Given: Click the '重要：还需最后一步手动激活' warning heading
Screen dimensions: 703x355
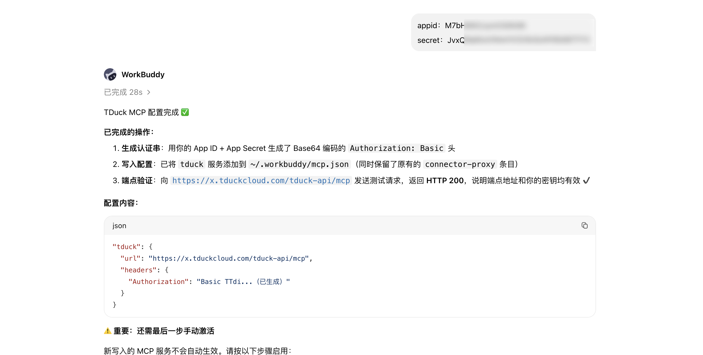Looking at the screenshot, I should (x=164, y=331).
